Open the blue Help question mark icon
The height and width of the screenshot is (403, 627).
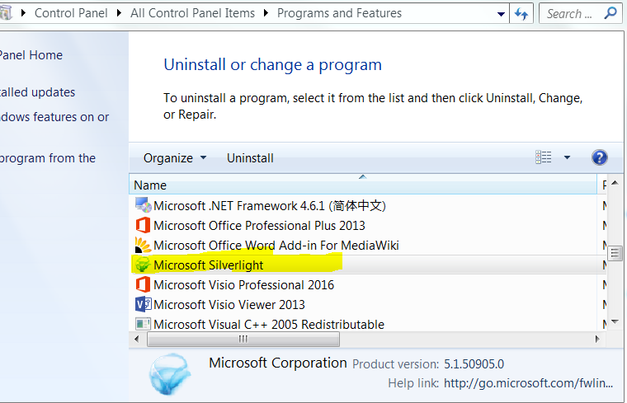(600, 157)
